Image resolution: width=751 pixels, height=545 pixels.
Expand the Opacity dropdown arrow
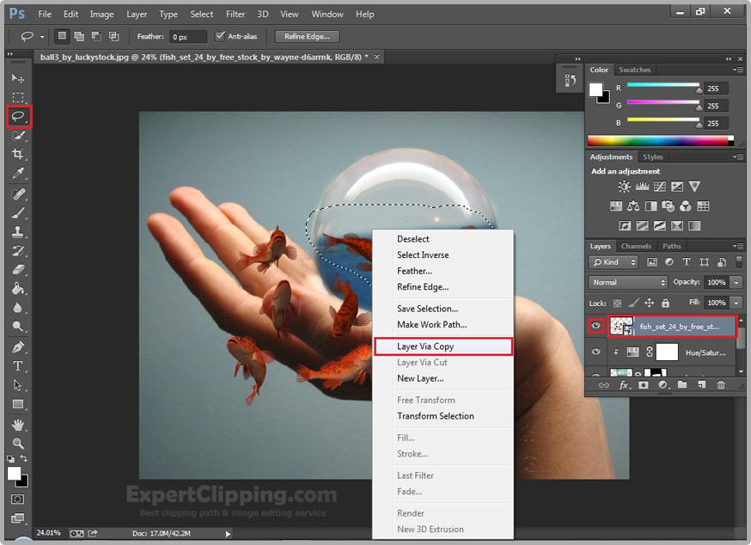coord(736,282)
